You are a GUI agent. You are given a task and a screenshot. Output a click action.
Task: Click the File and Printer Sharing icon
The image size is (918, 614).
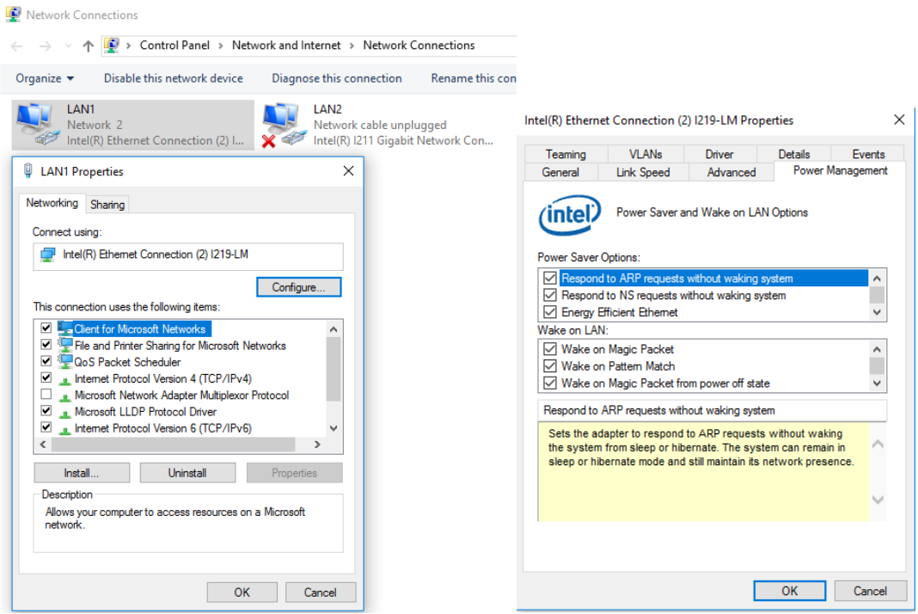coord(65,345)
